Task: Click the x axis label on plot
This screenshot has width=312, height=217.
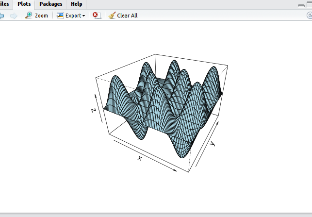Action: click(x=140, y=158)
